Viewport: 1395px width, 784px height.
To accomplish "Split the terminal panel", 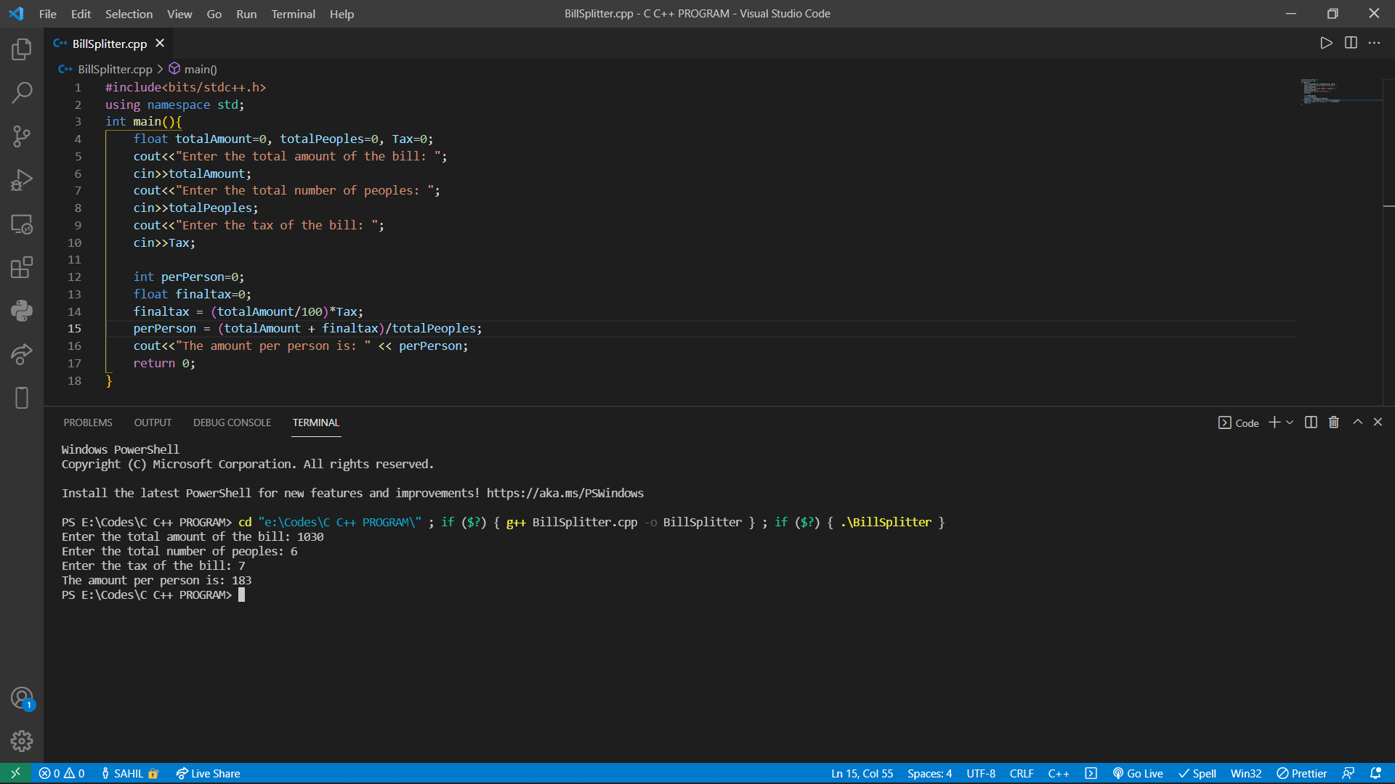I will coord(1311,422).
